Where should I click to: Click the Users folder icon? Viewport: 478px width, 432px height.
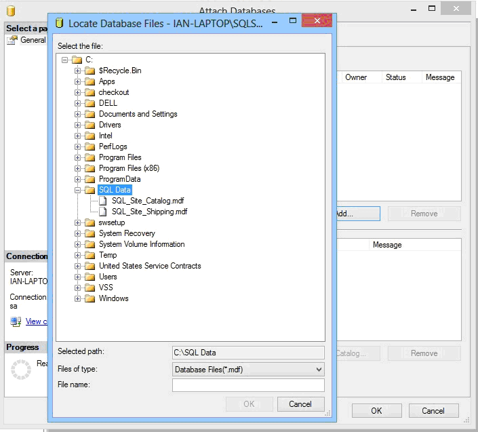click(89, 277)
